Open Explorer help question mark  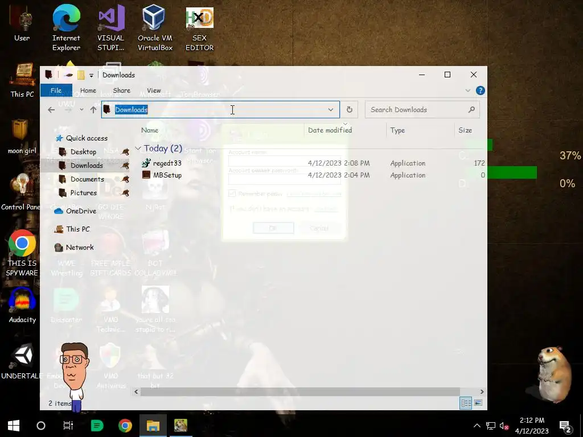[x=480, y=90]
